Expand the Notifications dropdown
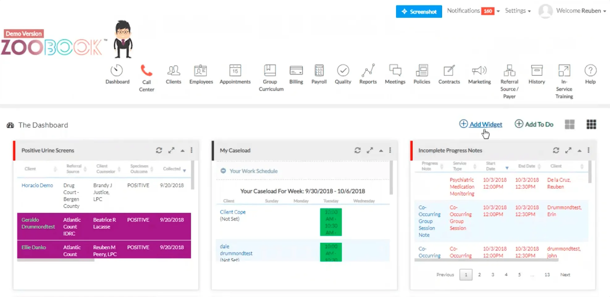 coord(498,11)
